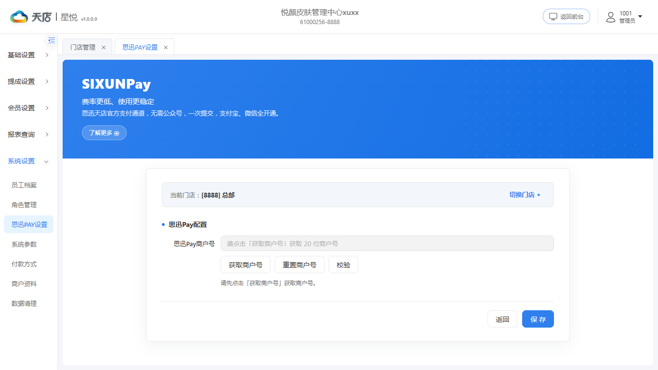Viewport: 658px width, 370px height.
Task: Close the 思迅PAY设置 tab
Action: pos(166,47)
